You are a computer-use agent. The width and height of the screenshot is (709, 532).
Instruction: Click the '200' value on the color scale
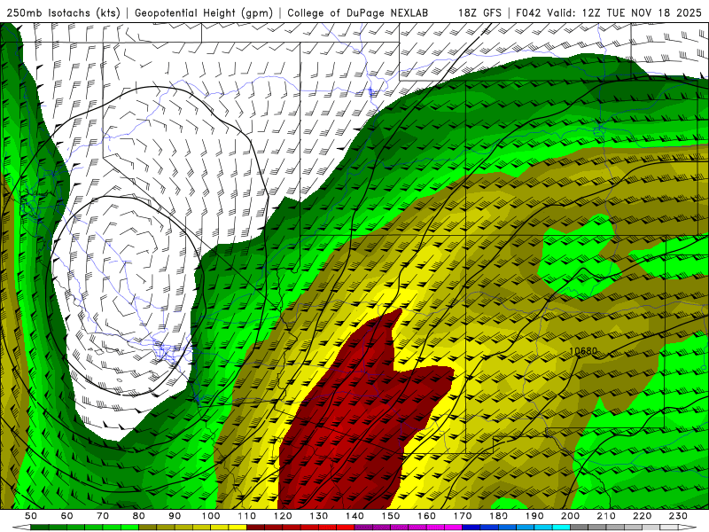pyautogui.click(x=570, y=516)
